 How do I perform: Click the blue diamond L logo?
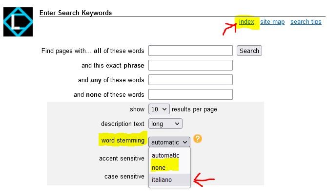click(x=18, y=22)
